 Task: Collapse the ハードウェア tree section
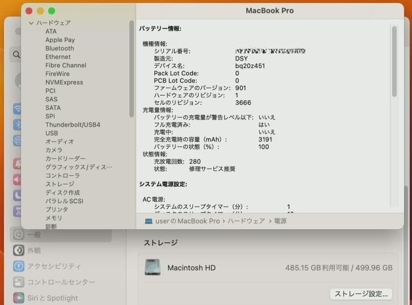coord(31,23)
